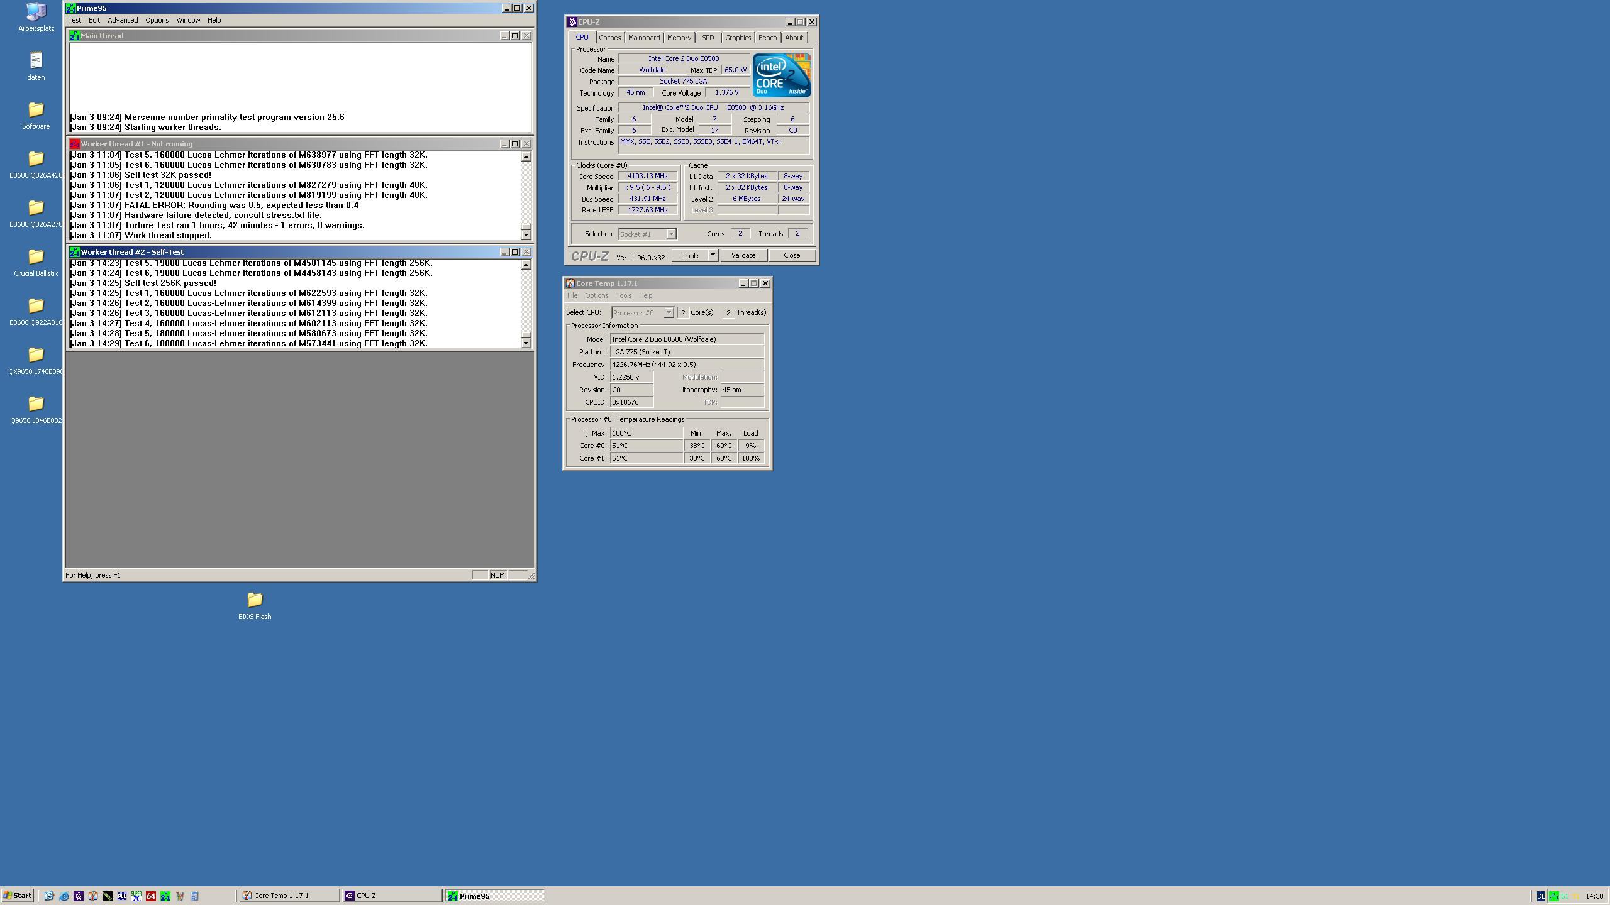Switch to the About tab in CPU-Z

point(794,38)
